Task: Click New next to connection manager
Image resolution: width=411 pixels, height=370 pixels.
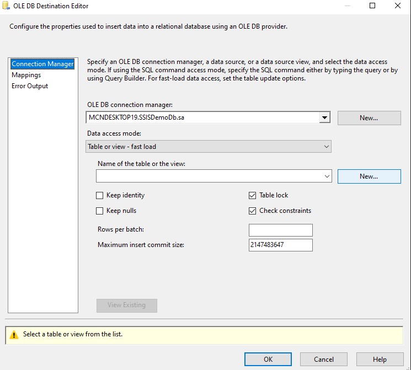Action: pyautogui.click(x=369, y=118)
